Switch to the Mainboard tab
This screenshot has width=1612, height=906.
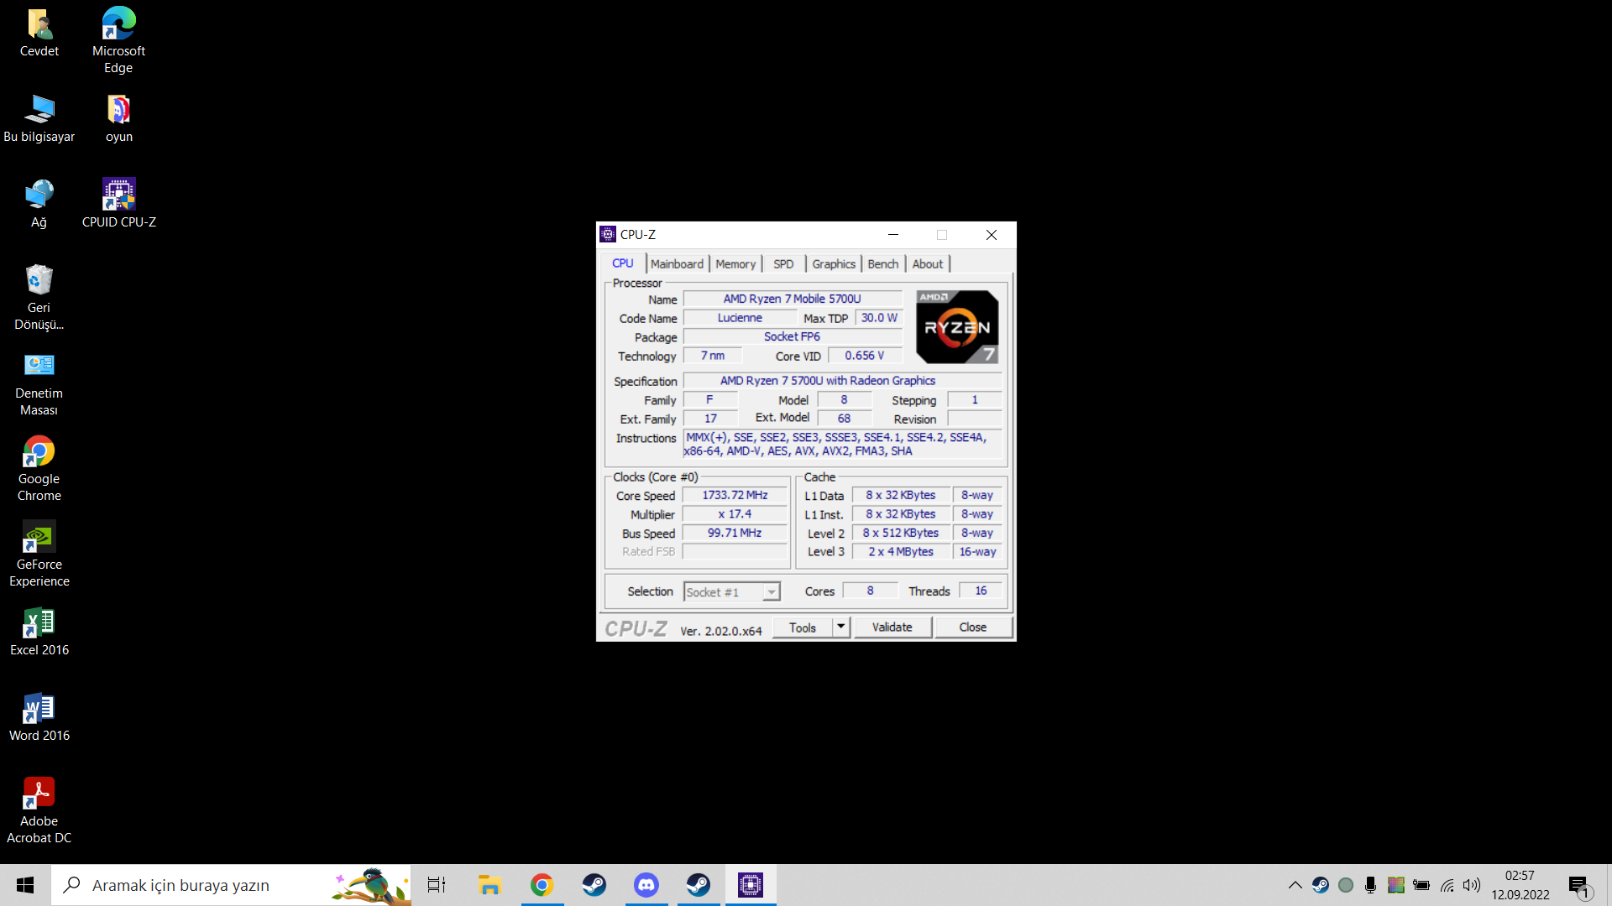point(677,263)
